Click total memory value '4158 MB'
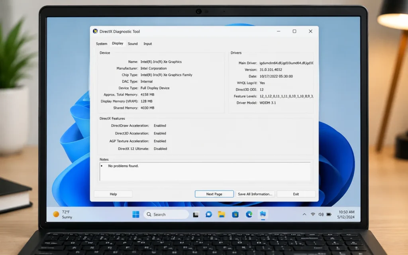 coord(147,95)
